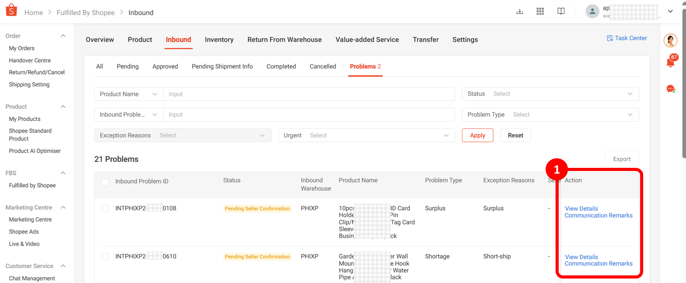Open the guide book icon
The image size is (686, 283).
coord(561,11)
